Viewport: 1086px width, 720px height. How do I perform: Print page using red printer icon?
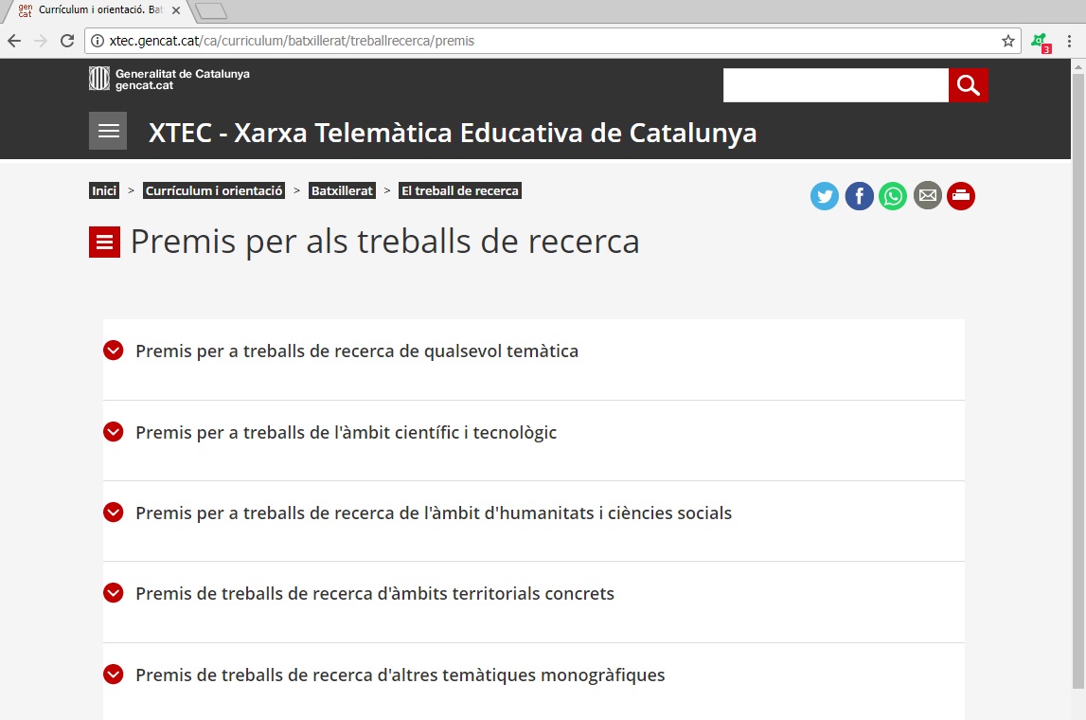tap(961, 196)
